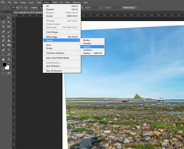Choose Expand... from the Modify submenu
Screen dimensions: 184x149
92,47
